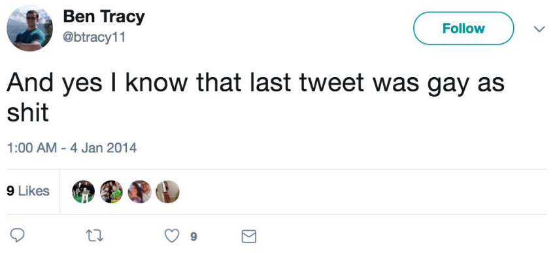The height and width of the screenshot is (253, 555).
Task: Show the 9 Likes list
Action: 28,192
